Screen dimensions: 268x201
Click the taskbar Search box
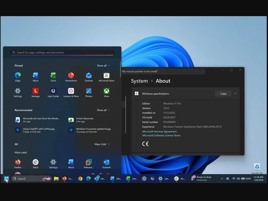point(32,179)
